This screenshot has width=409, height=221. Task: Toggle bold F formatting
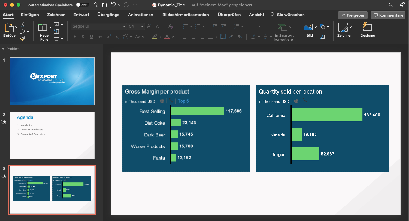pos(75,37)
